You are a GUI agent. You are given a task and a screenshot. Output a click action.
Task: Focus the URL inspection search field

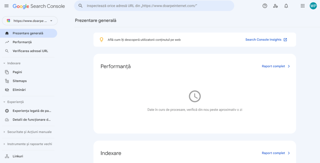click(x=154, y=6)
